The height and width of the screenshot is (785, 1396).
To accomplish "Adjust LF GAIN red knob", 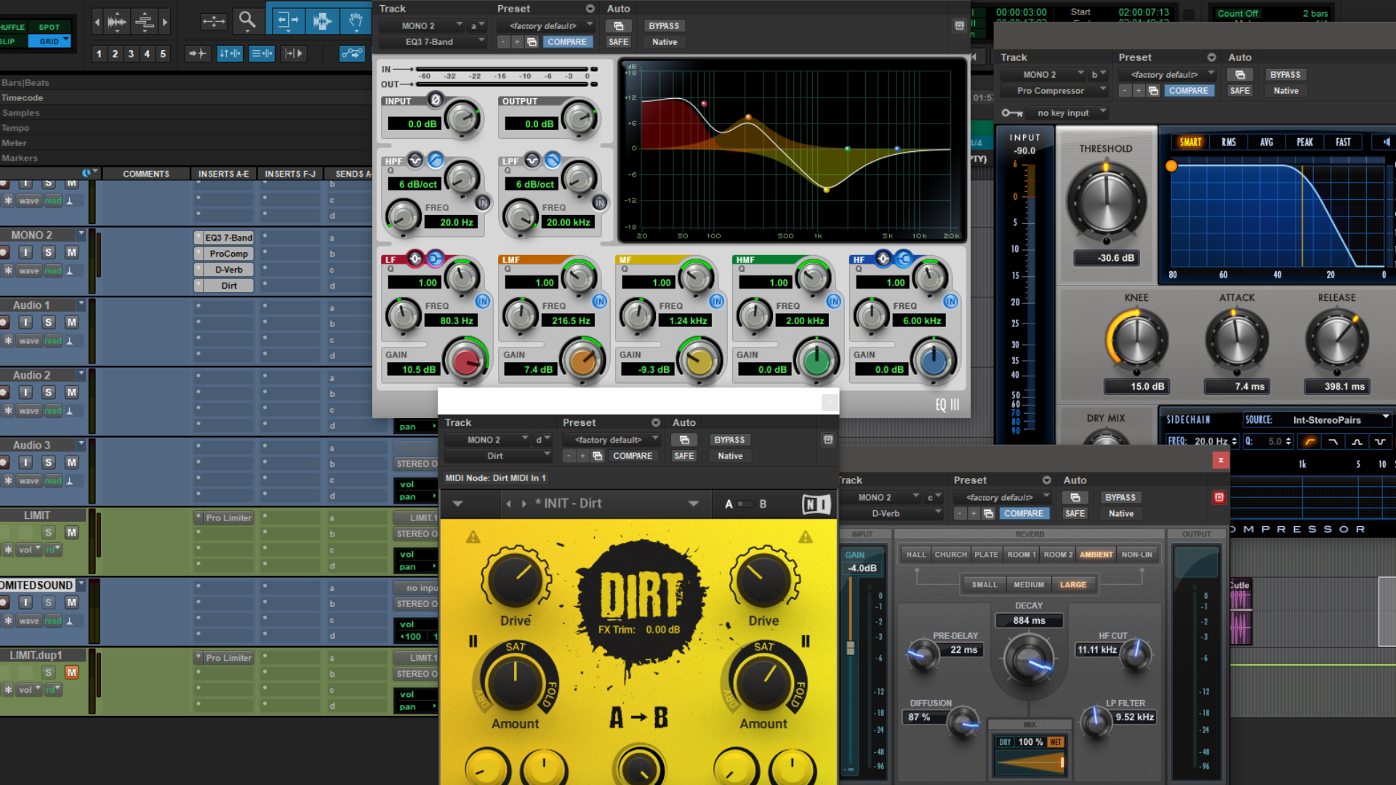I will coord(465,361).
